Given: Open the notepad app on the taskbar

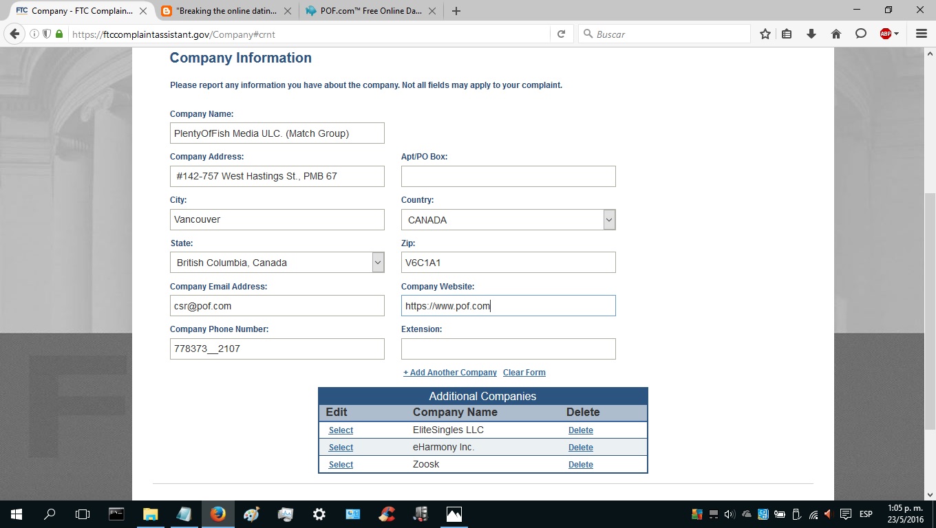Looking at the screenshot, I should [x=184, y=514].
